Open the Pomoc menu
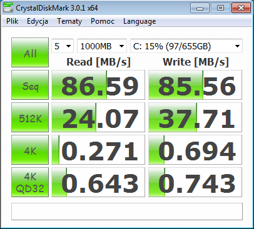 pos(103,21)
